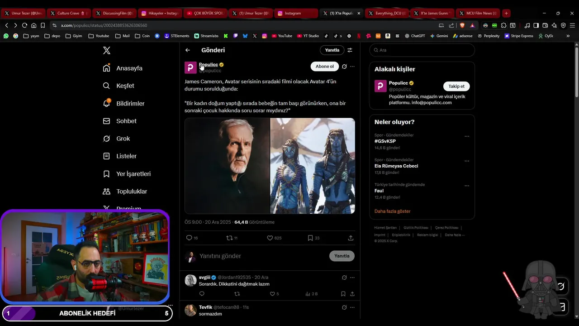Open more options for #GSvKSP trend
This screenshot has width=579, height=326.
pos(467,136)
